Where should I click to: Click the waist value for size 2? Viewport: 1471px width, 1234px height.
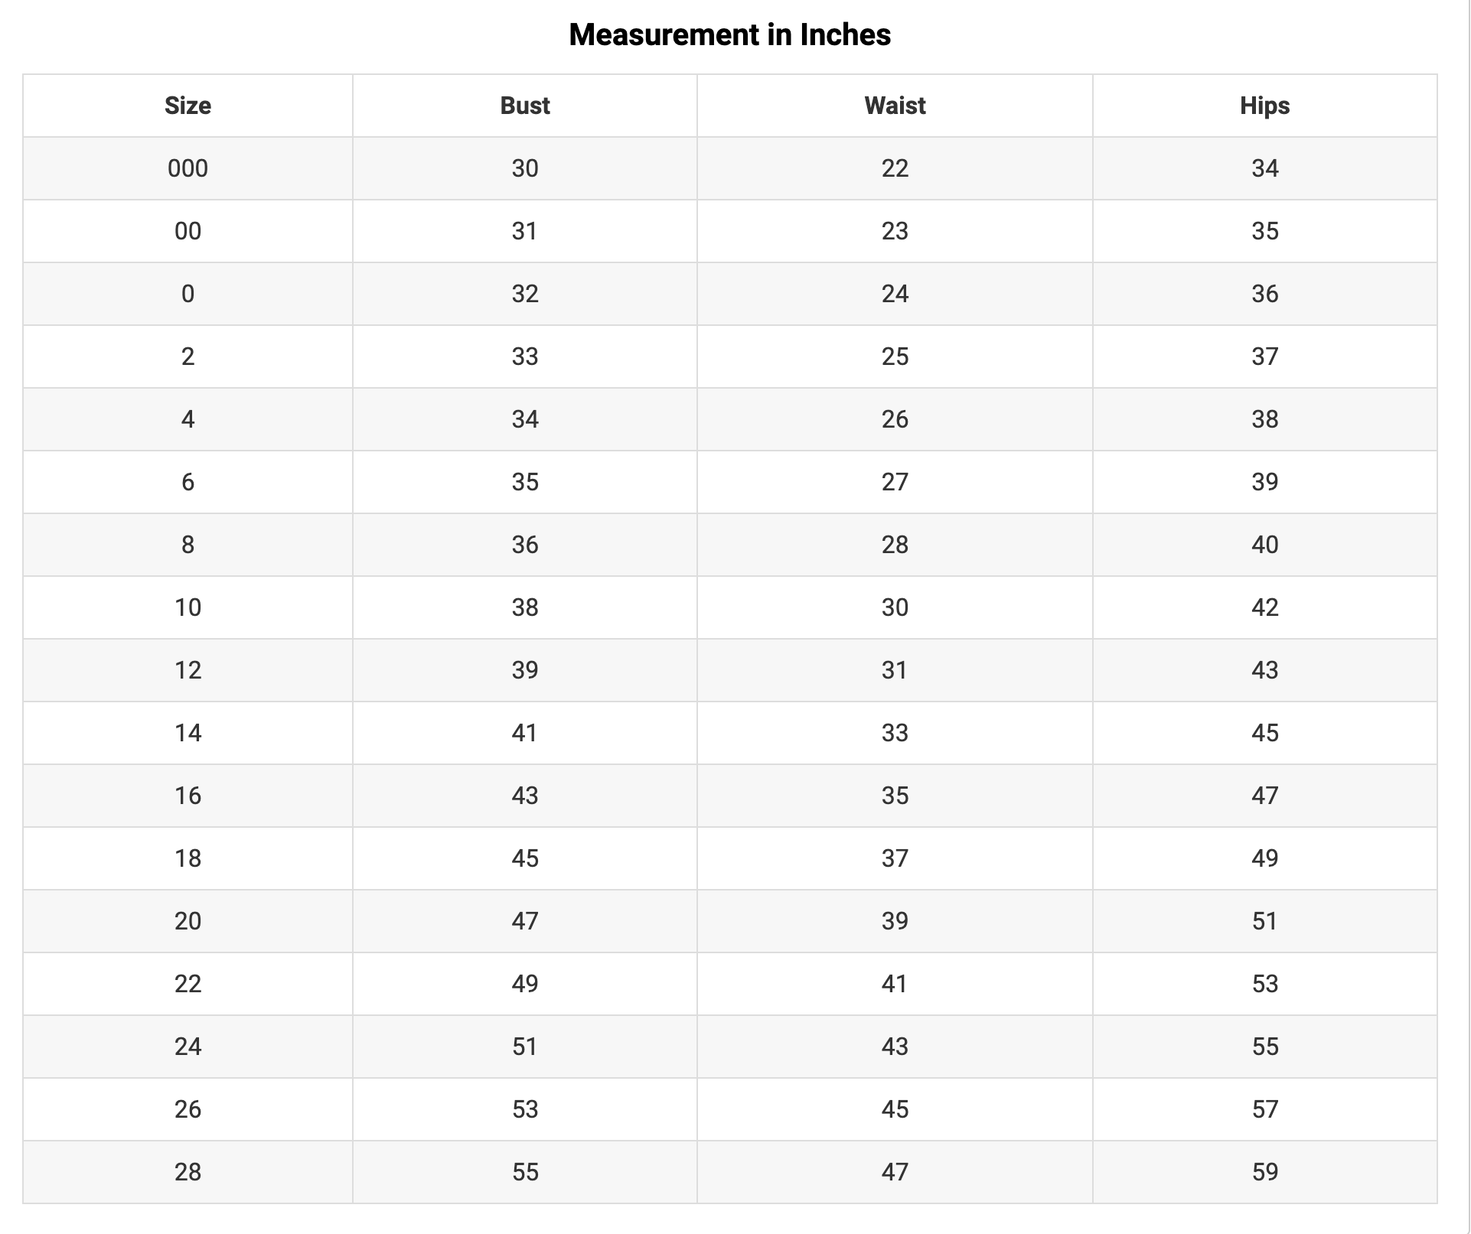895,357
